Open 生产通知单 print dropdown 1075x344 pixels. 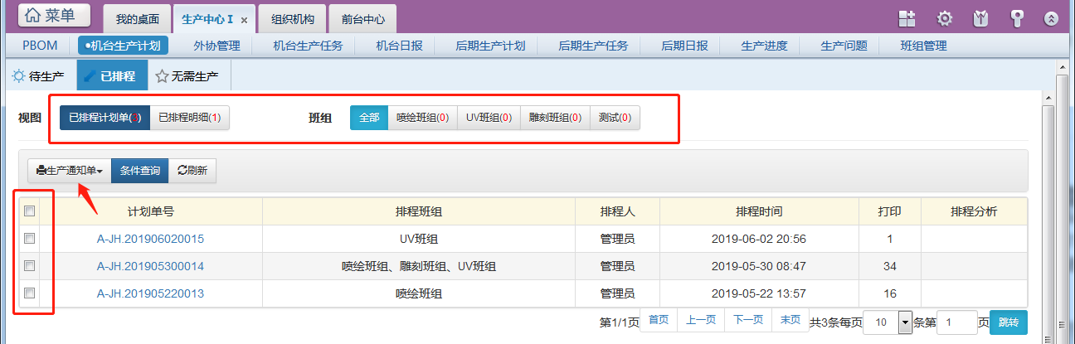pos(69,171)
